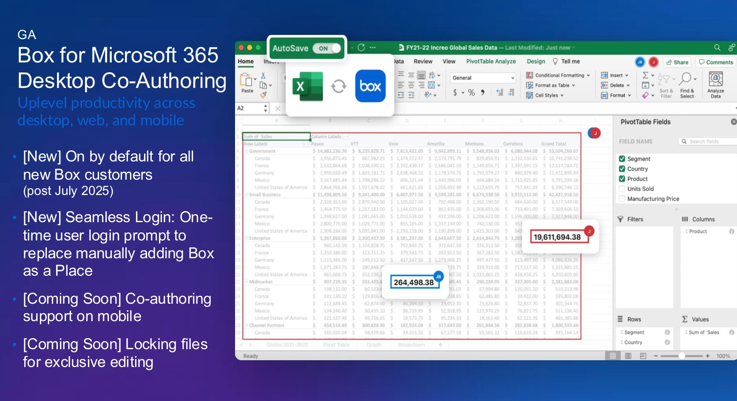Toggle the AutoSave switch off

(x=327, y=48)
